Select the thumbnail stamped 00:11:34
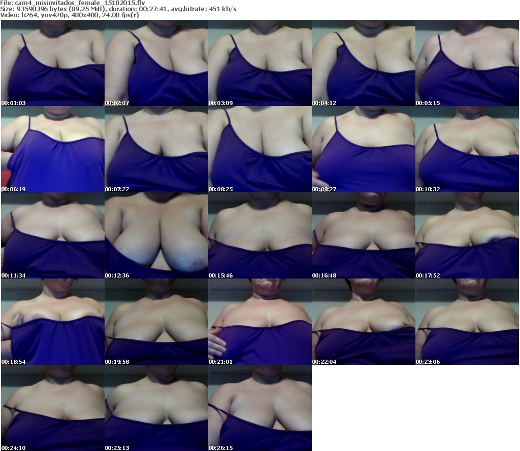This screenshot has width=520, height=451. point(53,235)
